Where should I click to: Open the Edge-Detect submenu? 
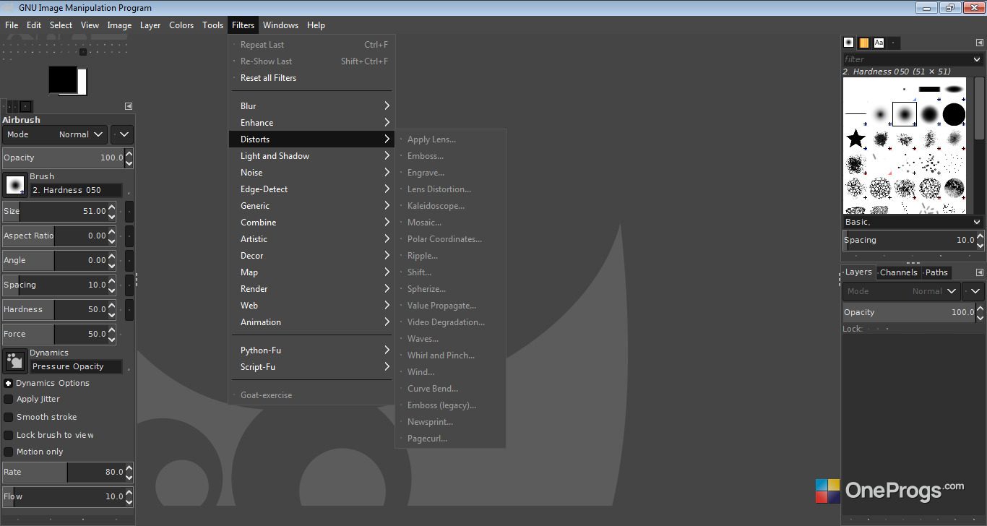pyautogui.click(x=312, y=189)
